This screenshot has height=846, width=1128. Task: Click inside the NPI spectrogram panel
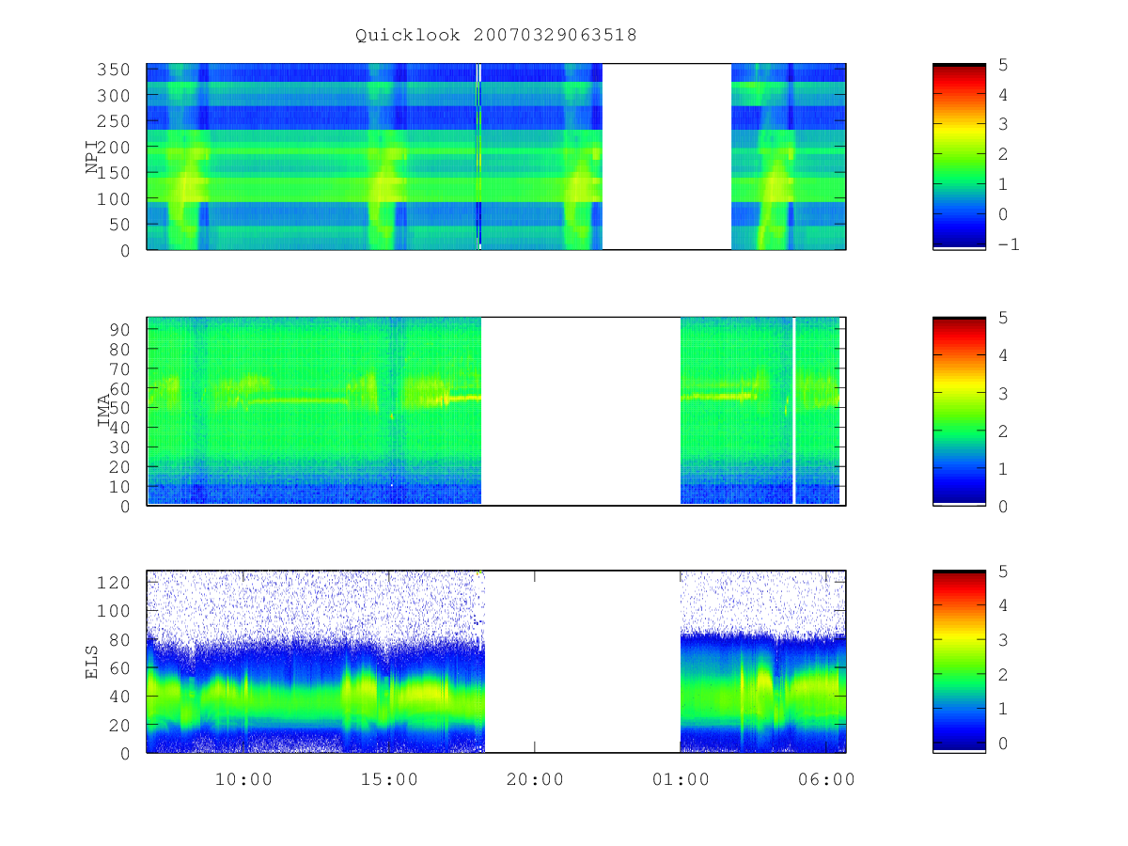click(x=496, y=156)
